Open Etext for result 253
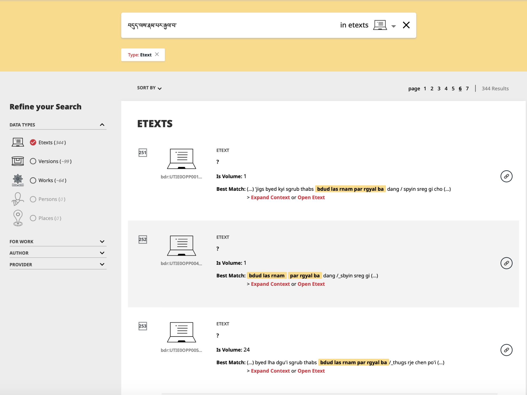Viewport: 527px width, 395px height. [311, 371]
